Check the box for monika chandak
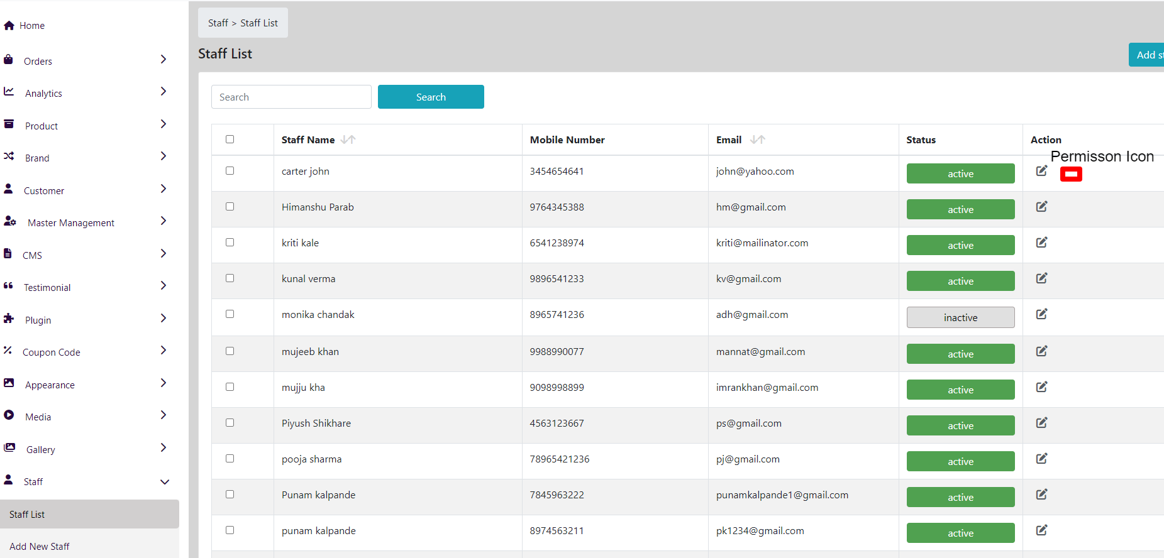This screenshot has width=1164, height=558. pyautogui.click(x=230, y=314)
